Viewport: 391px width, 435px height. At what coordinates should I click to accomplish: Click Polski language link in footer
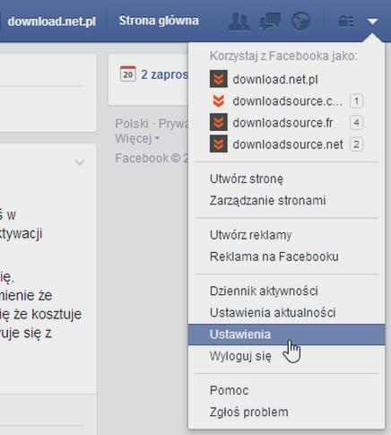point(132,124)
